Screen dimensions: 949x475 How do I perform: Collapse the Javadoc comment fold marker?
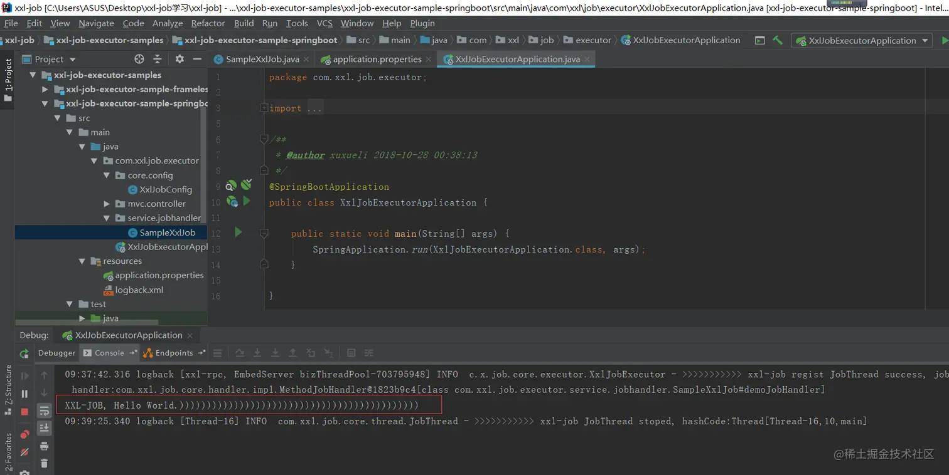tap(264, 139)
